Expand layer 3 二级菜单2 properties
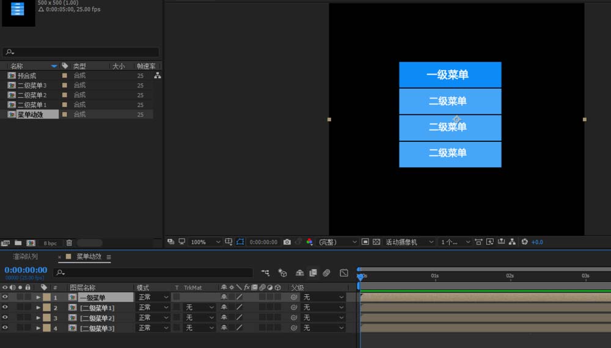The image size is (611, 348). [38, 317]
